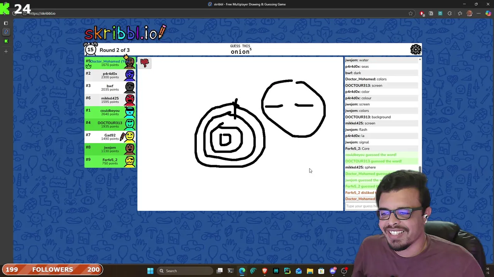
Task: Open the Notion extension icon
Action: click(x=431, y=13)
